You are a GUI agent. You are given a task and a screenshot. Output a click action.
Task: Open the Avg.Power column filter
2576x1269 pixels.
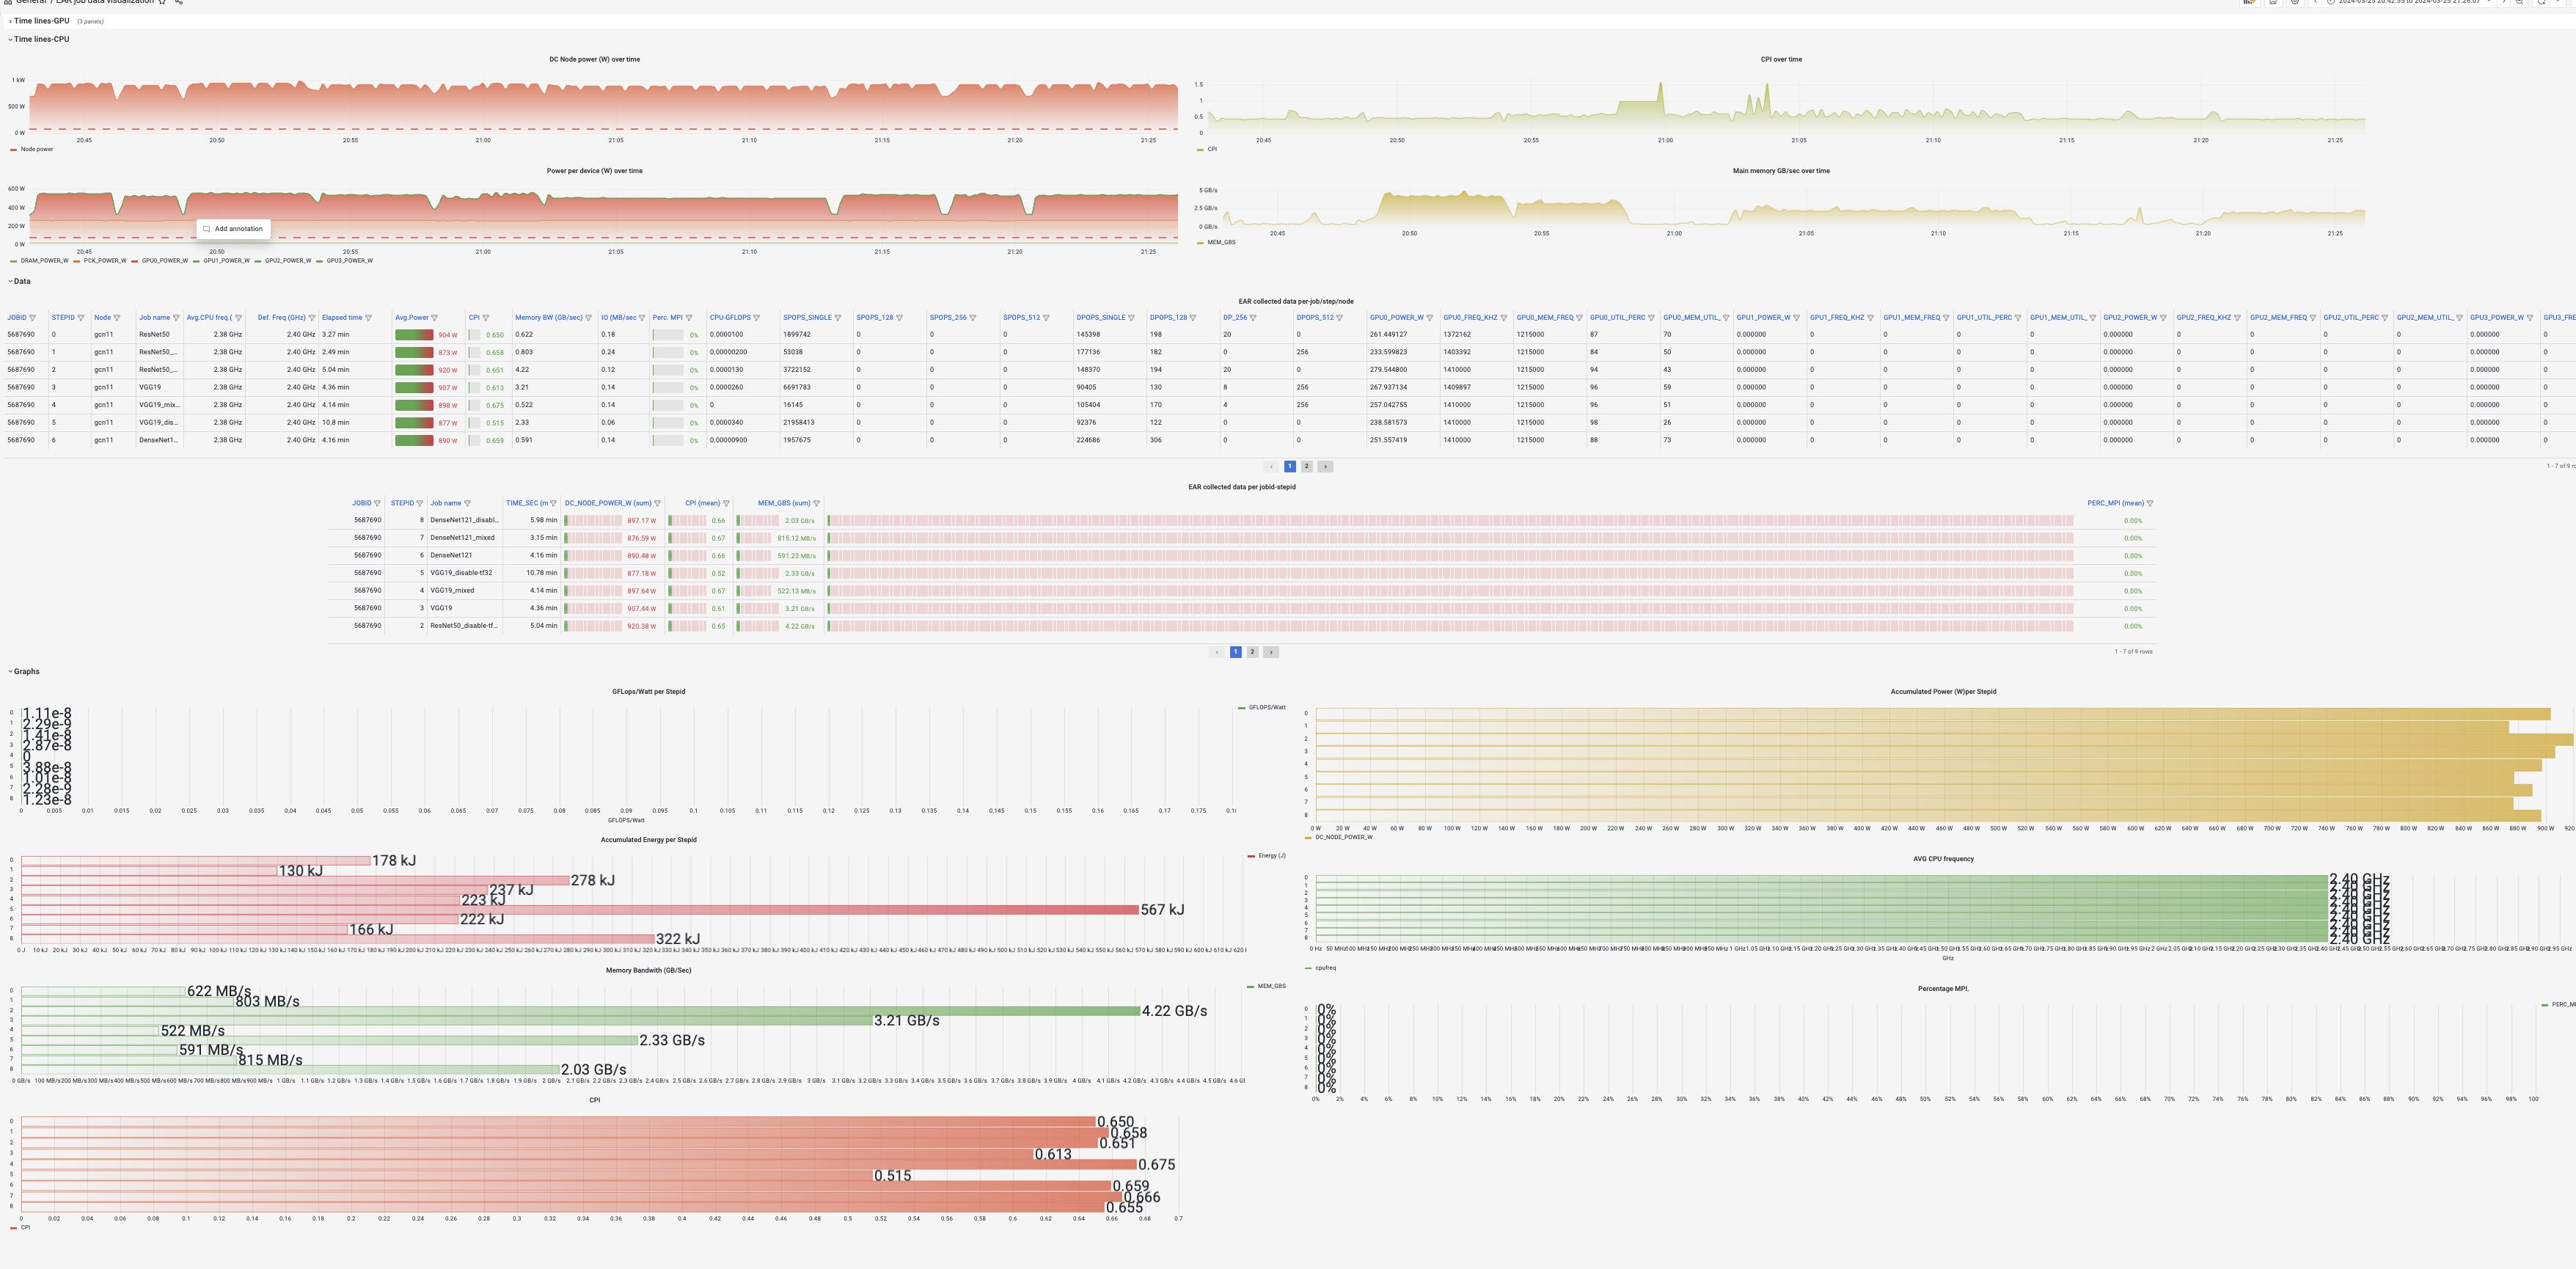[434, 318]
